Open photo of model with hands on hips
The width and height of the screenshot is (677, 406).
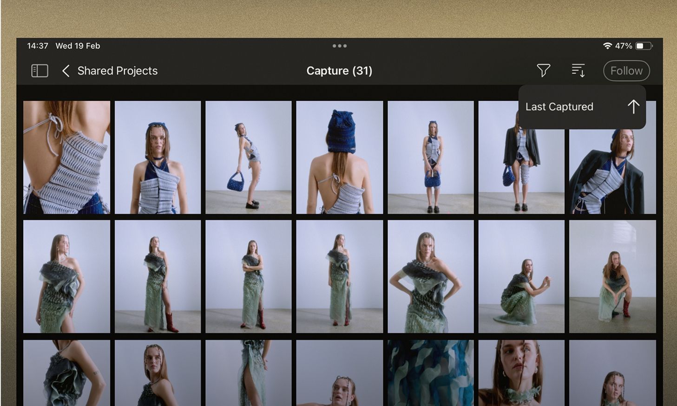coord(430,276)
